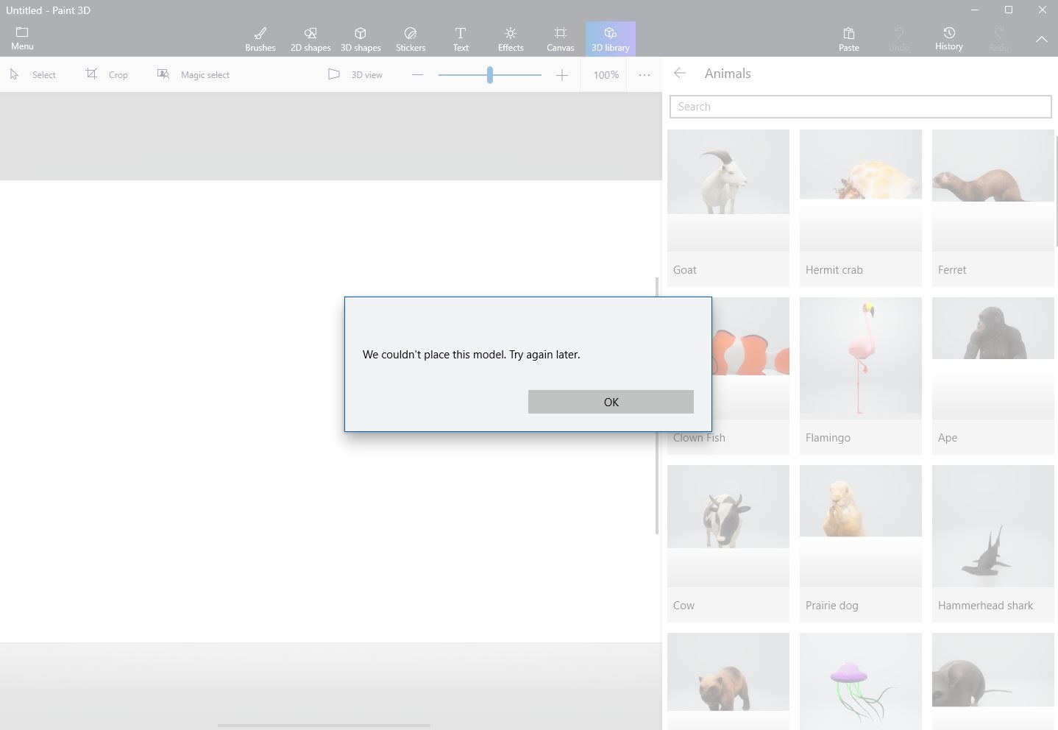Select the Goat 3D model
1058x730 pixels.
(x=728, y=208)
